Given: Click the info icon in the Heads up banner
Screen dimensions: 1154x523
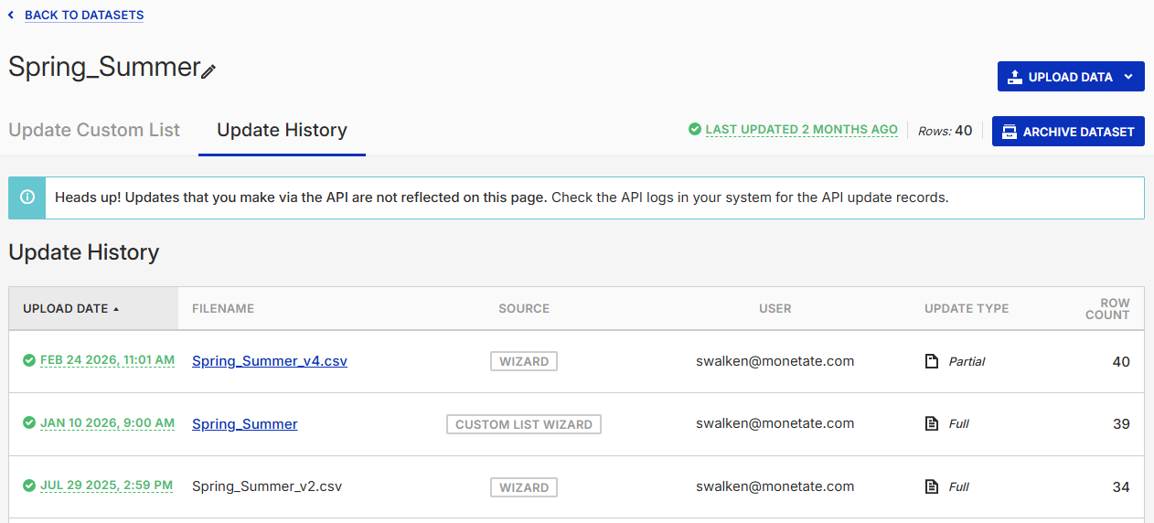Looking at the screenshot, I should (27, 197).
